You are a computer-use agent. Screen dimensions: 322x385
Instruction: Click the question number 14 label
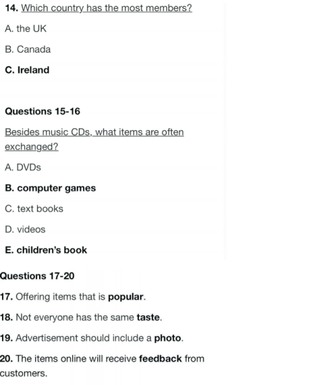coord(11,8)
